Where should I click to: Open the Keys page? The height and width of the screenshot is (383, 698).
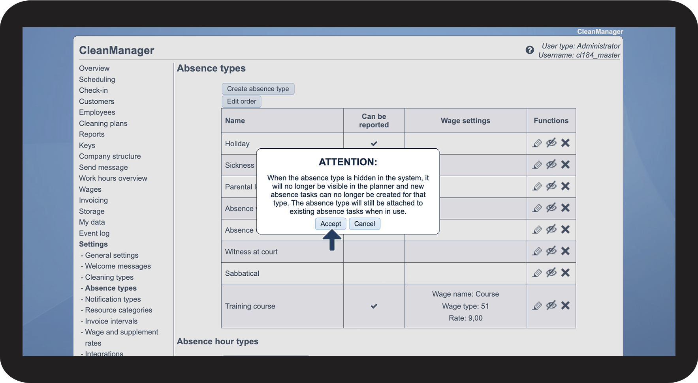point(87,145)
